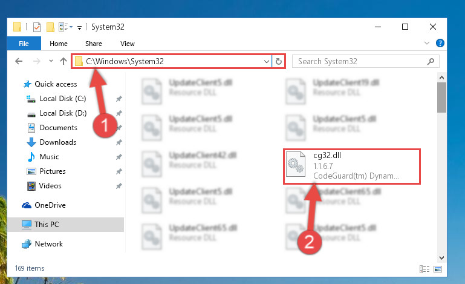Viewport: 465px width, 284px height.
Task: Go forward with the right arrow
Action: point(36,61)
